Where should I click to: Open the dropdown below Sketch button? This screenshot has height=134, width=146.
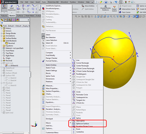tap(4, 13)
